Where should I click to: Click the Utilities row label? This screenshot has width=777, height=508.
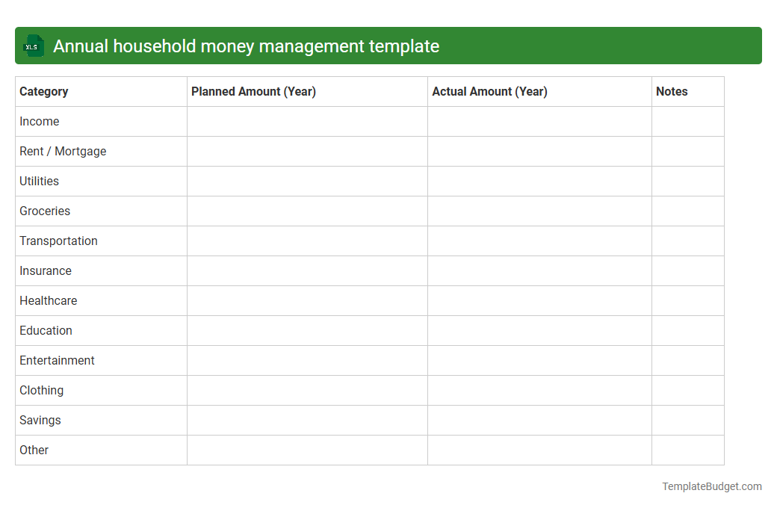39,181
